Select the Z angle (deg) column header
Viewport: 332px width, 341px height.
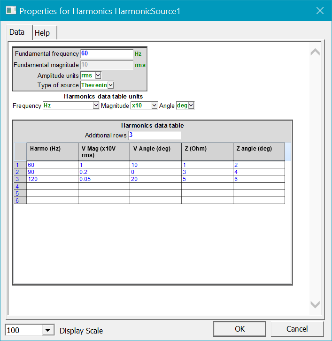point(259,152)
